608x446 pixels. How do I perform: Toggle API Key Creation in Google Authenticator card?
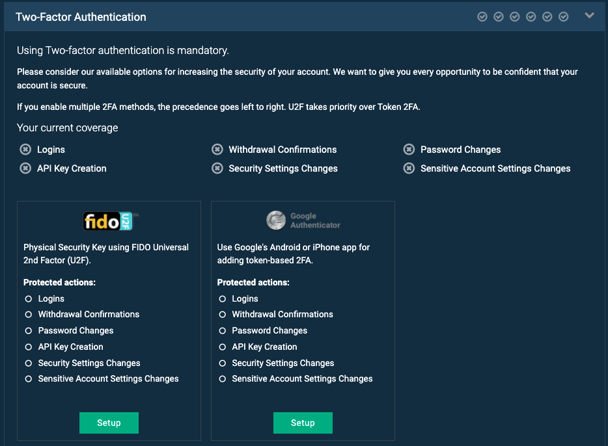[222, 347]
